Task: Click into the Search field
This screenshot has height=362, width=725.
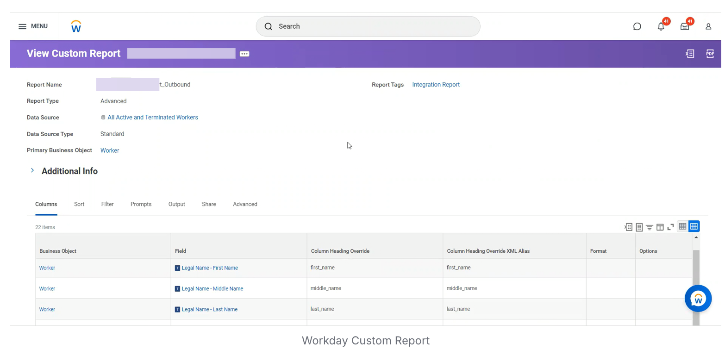Action: [368, 26]
